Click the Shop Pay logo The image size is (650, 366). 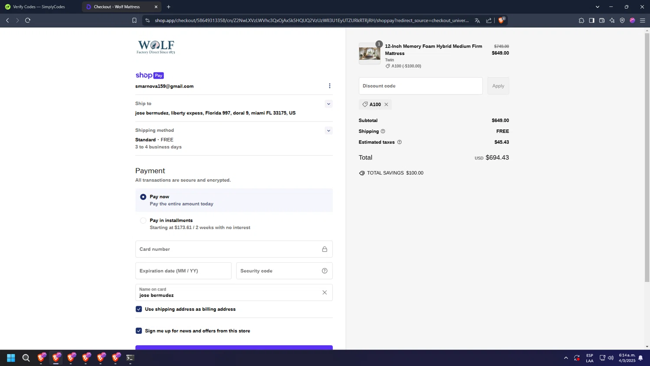coord(149,75)
